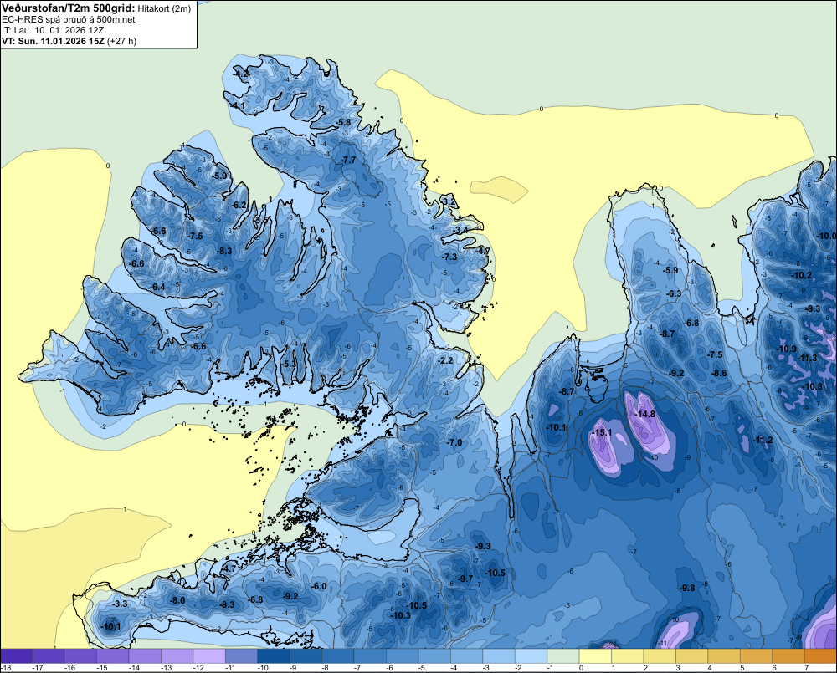This screenshot has width=837, height=673.
Task: Click the 7 legend scale label
Action: click(x=806, y=668)
